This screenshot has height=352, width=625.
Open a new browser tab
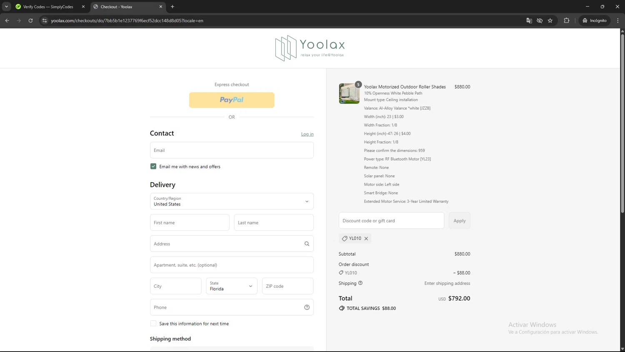(172, 7)
